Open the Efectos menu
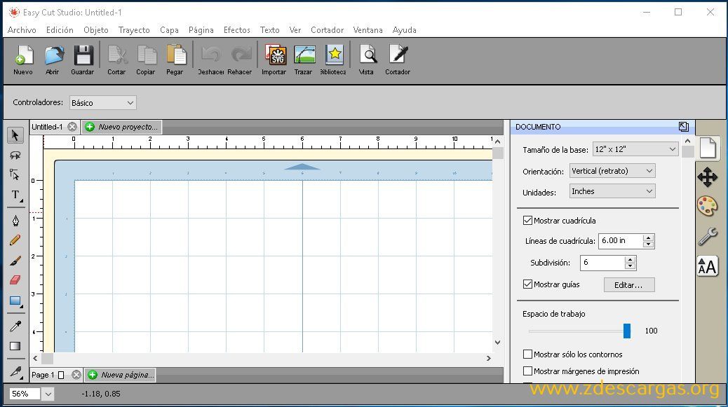The image size is (728, 407). tap(237, 30)
